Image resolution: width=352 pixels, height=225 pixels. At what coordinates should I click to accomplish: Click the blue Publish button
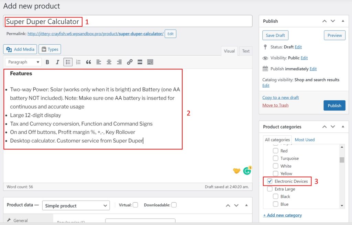(334, 105)
